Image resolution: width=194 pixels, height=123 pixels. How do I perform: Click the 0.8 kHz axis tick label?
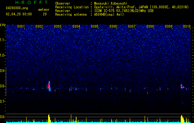[2, 86]
